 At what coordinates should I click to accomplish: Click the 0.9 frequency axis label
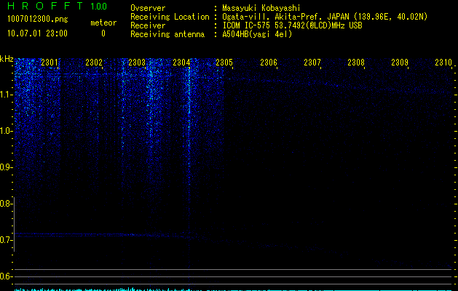pos(6,167)
